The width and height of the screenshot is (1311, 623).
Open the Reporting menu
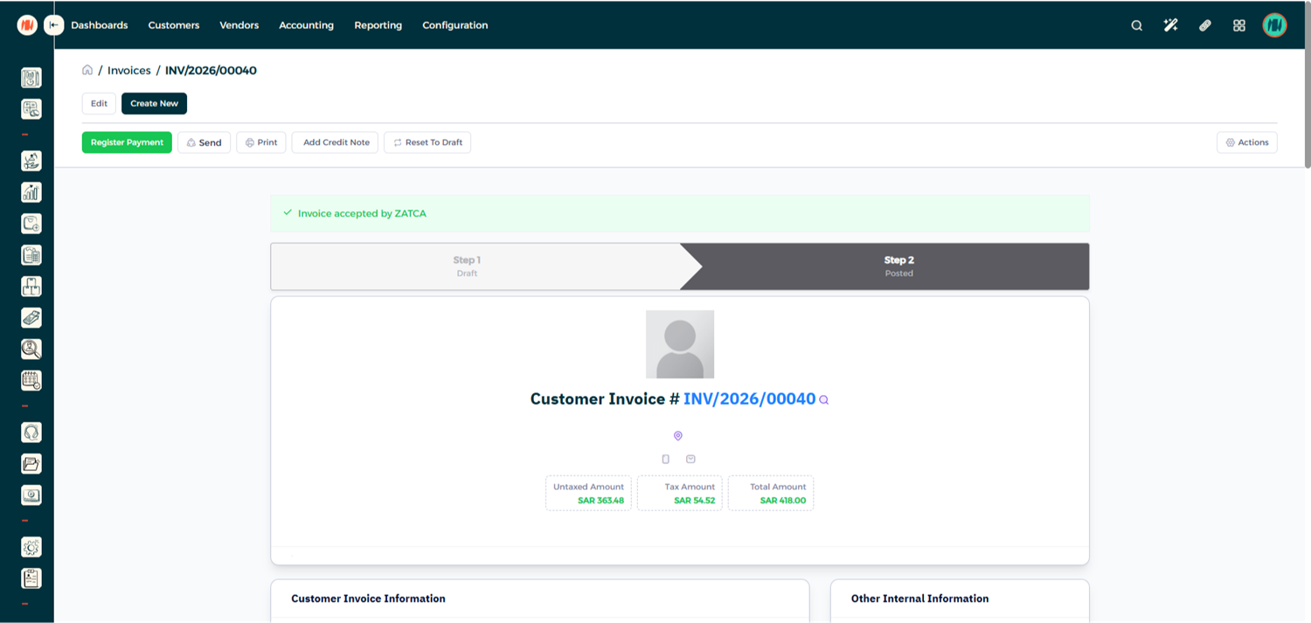point(378,25)
